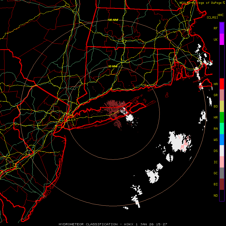Click the "50 NMI" range ring label
This screenshot has width=226, height=226.
coord(113,66)
